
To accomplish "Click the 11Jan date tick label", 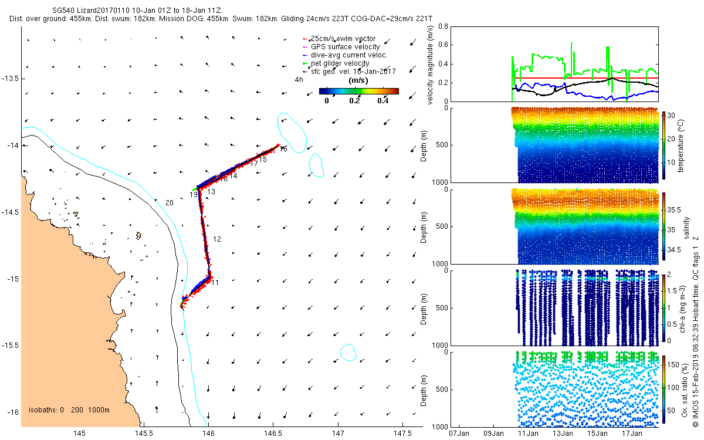I will [x=528, y=434].
